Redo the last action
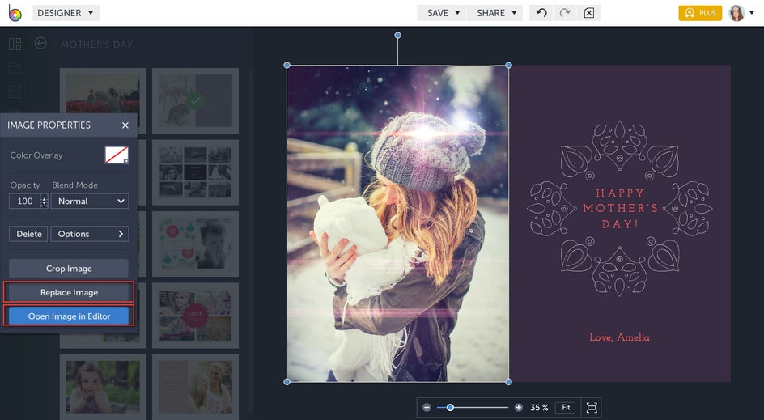The image size is (764, 420). pyautogui.click(x=565, y=13)
